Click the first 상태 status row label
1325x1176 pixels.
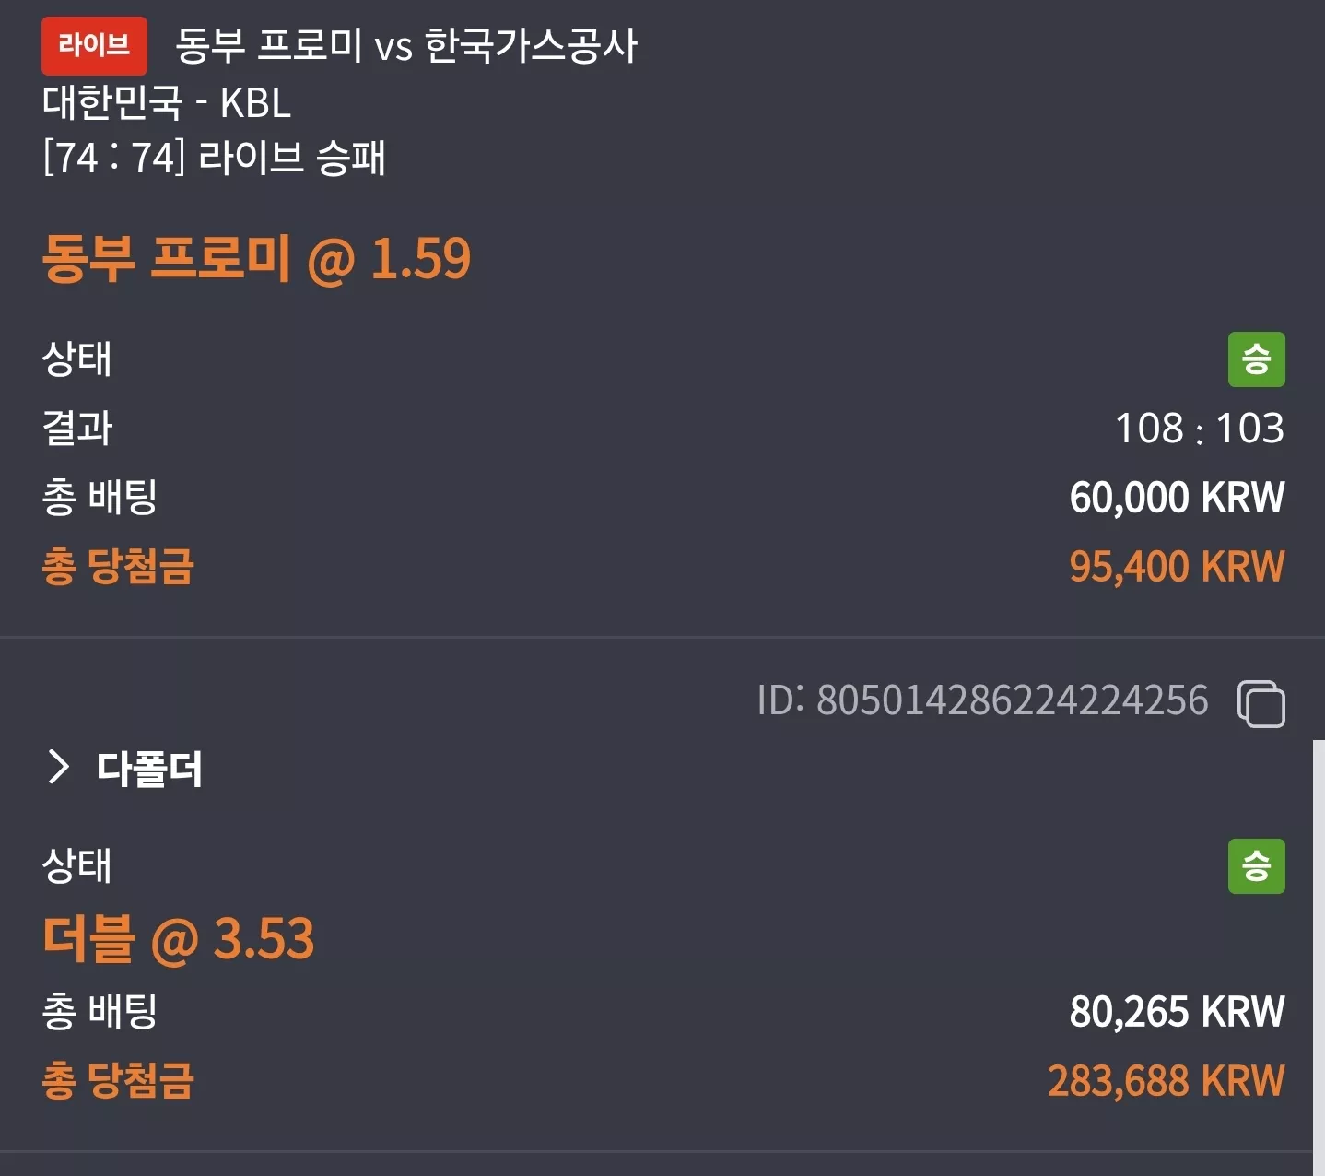pyautogui.click(x=77, y=359)
